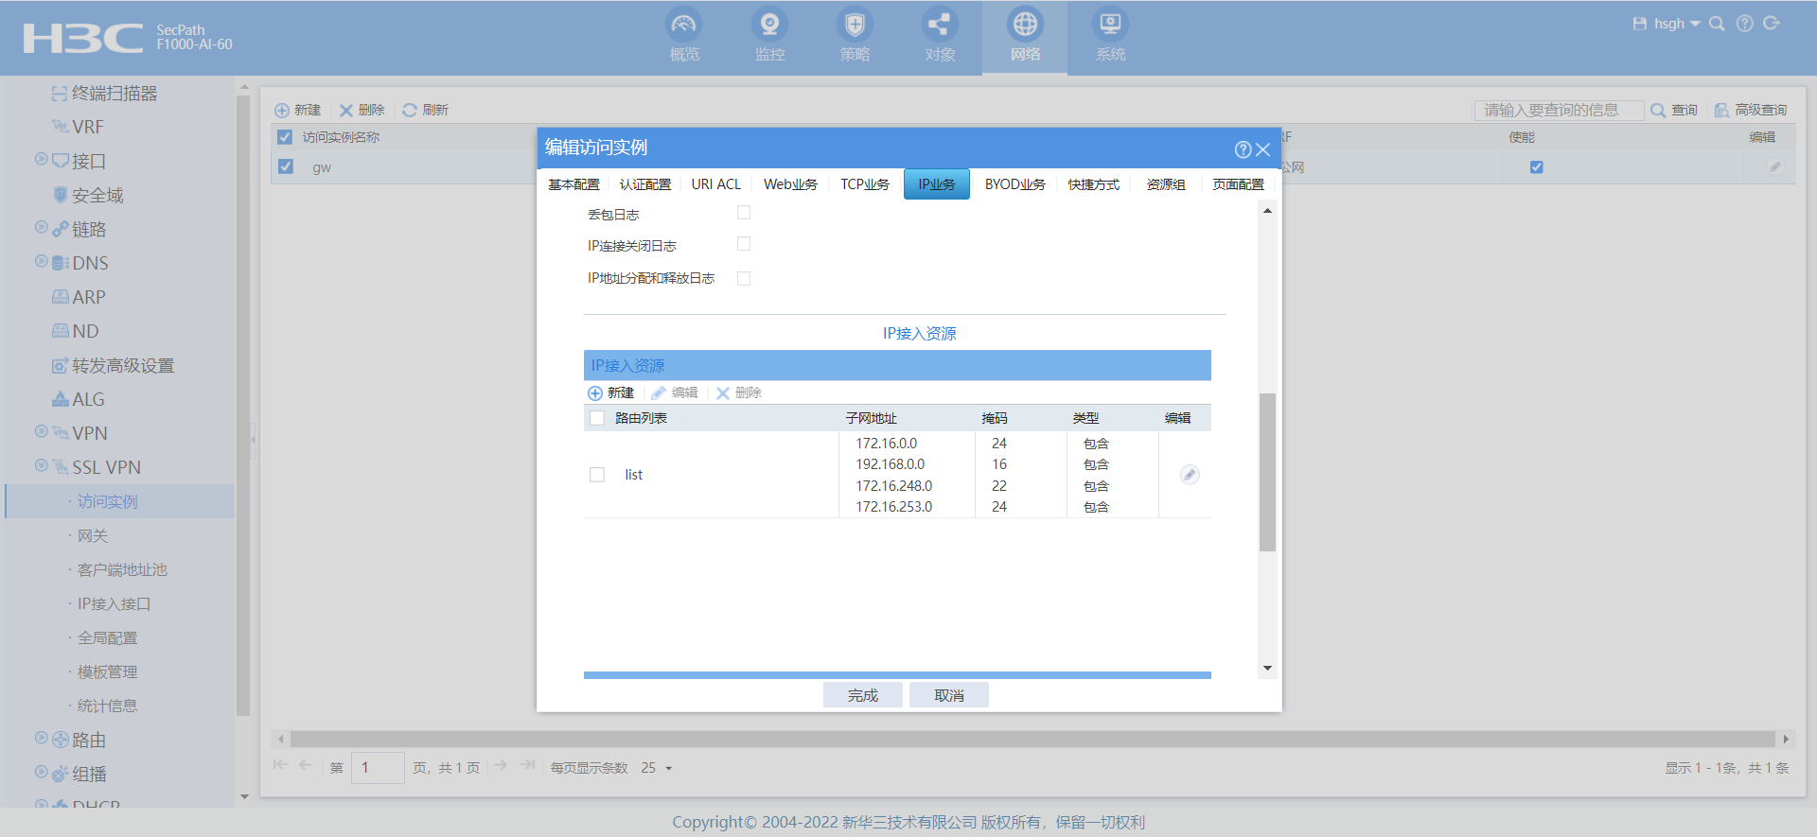1817x837 pixels.
Task: Open the 每页显示条数 25 dropdown
Action: (x=656, y=768)
